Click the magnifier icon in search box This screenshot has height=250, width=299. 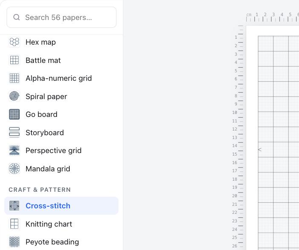pos(17,17)
